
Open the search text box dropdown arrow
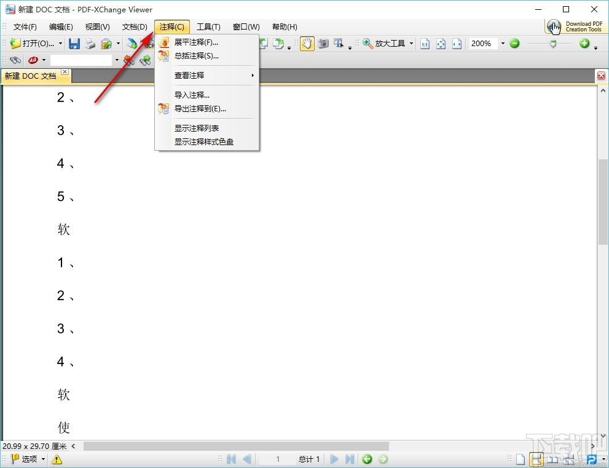click(x=117, y=60)
